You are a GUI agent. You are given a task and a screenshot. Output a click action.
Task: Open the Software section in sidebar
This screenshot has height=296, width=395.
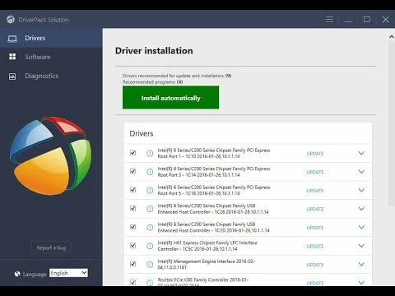[51, 57]
